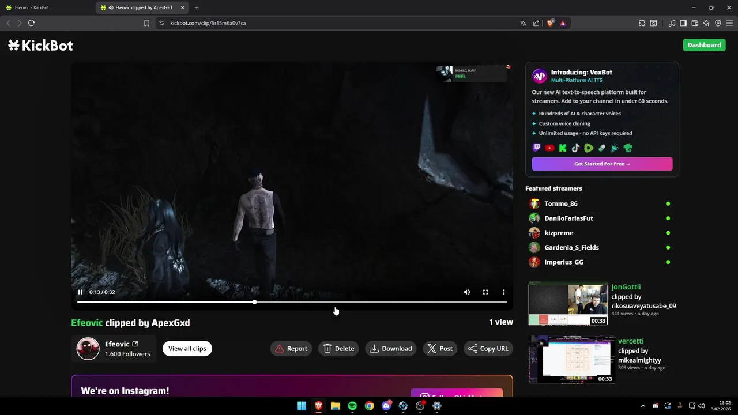Report this clip
Image resolution: width=738 pixels, height=415 pixels.
click(291, 348)
